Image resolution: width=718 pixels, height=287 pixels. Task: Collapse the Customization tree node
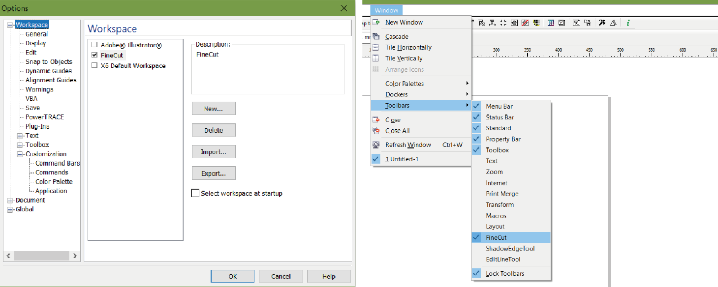coord(20,154)
